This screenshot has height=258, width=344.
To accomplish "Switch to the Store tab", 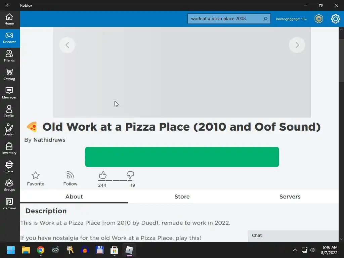I will (182, 197).
